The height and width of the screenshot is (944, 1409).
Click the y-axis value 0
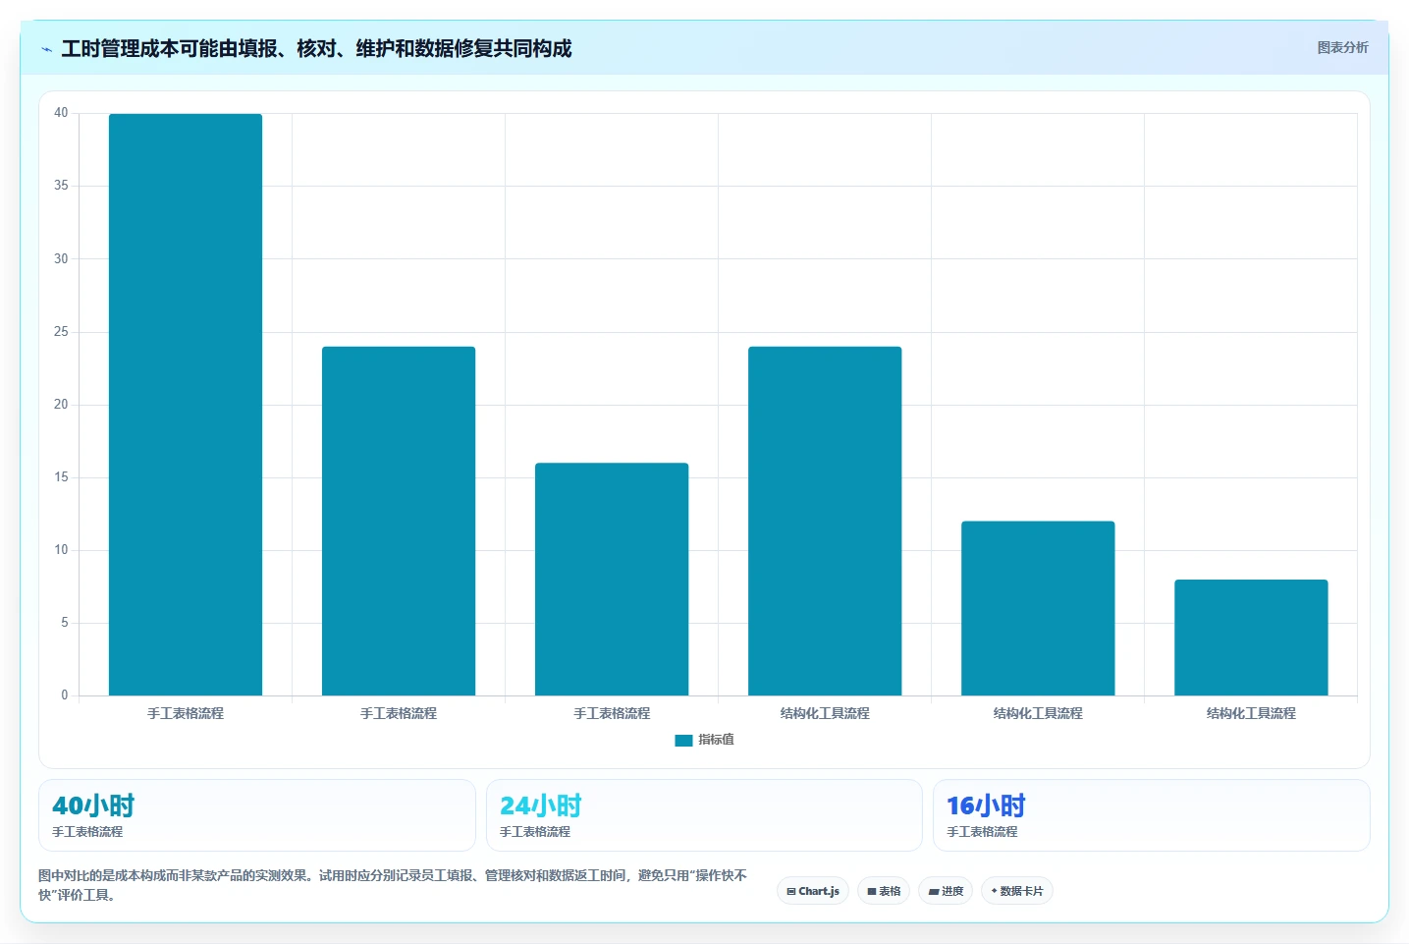tap(65, 695)
